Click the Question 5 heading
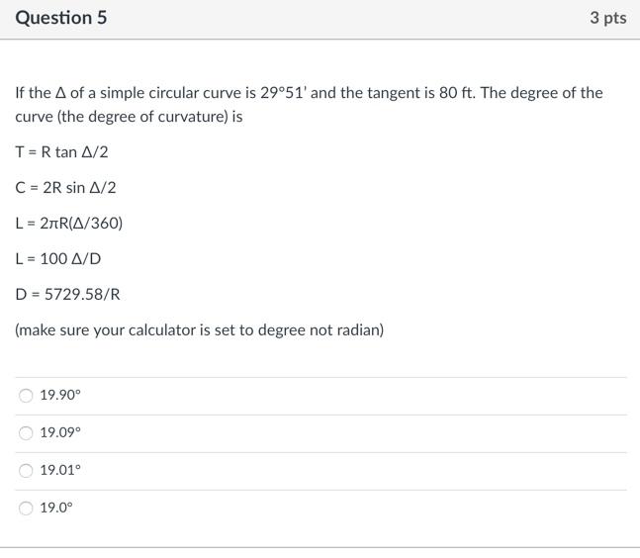Viewport: 640px width, 558px height. pyautogui.click(x=61, y=18)
